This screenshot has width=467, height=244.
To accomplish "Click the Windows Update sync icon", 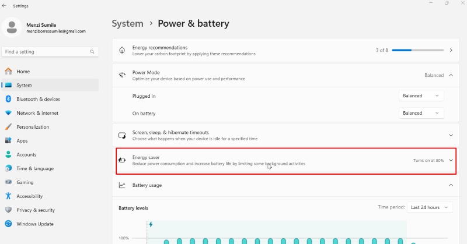I will coord(8,224).
